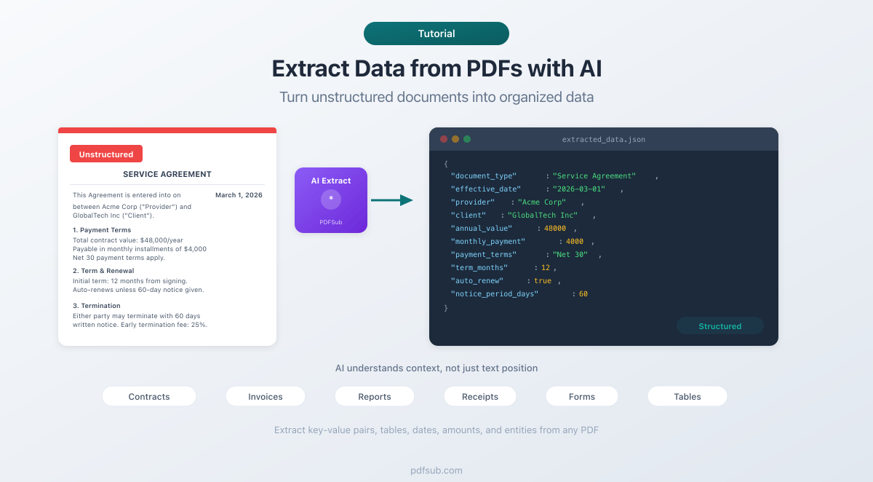Click "Initial term: 12 months from signing." line
This screenshot has width=873, height=482.
tap(130, 280)
